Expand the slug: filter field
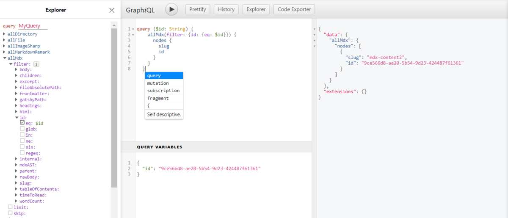The height and width of the screenshot is (218, 508). point(17,183)
